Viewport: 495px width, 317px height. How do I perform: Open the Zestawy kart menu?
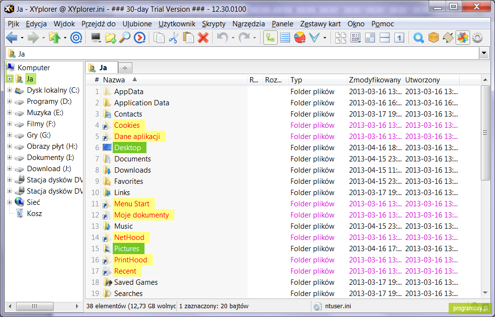tap(320, 24)
